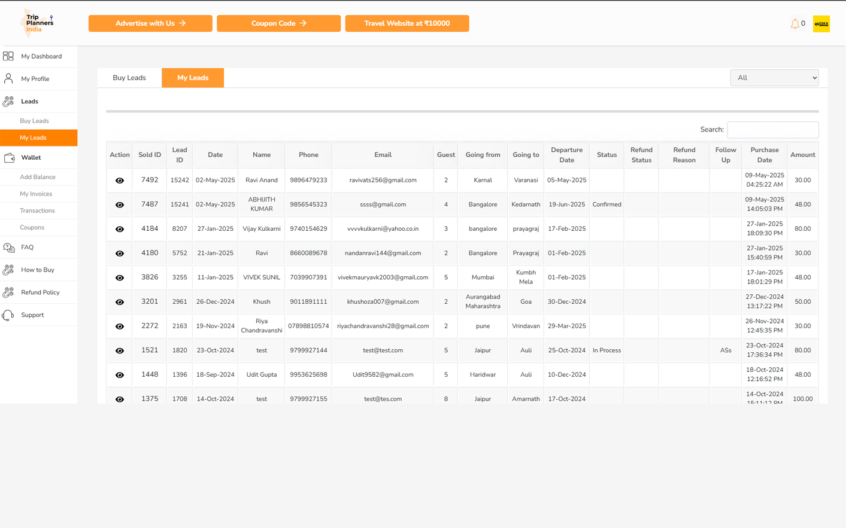The height and width of the screenshot is (528, 846).
Task: Click eye icon for Sold ID 7487
Action: click(120, 205)
